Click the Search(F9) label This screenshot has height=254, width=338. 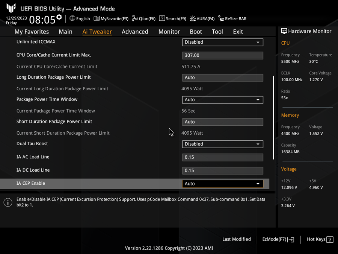click(x=176, y=19)
